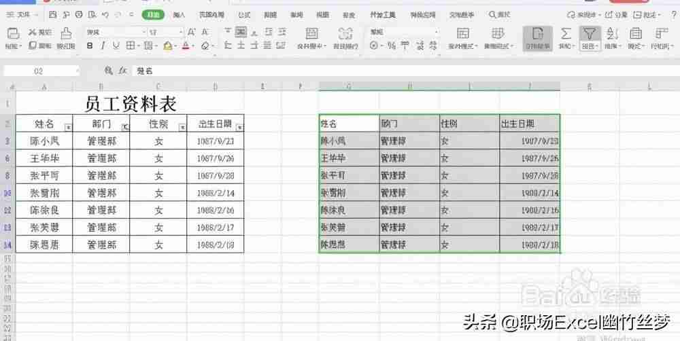The width and height of the screenshot is (680, 341).
Task: Switch to the 公式 Formulas tab
Action: tap(244, 15)
